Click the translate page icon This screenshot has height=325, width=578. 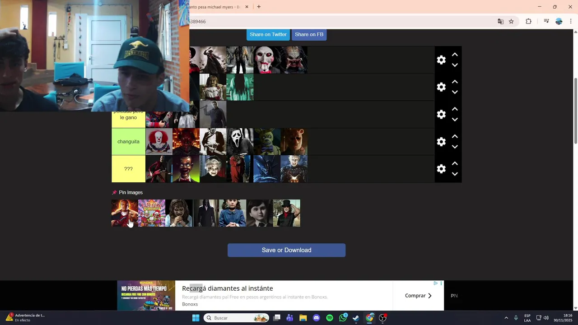point(500,21)
